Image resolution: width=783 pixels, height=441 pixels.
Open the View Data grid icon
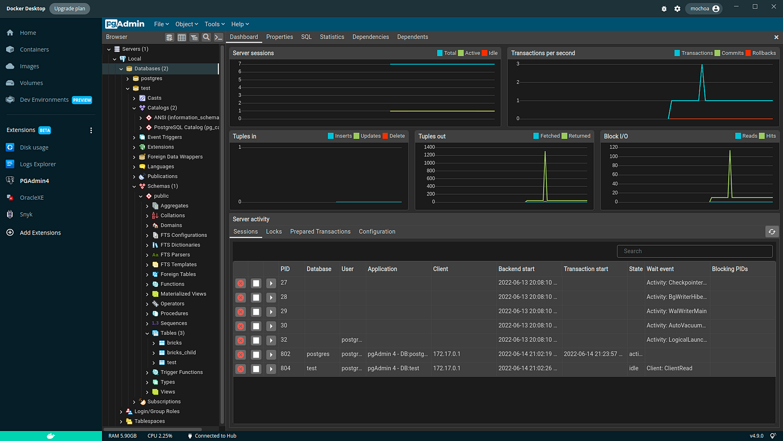(x=182, y=37)
